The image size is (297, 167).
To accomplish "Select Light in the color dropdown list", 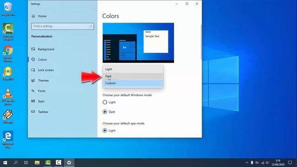I will pos(133,69).
